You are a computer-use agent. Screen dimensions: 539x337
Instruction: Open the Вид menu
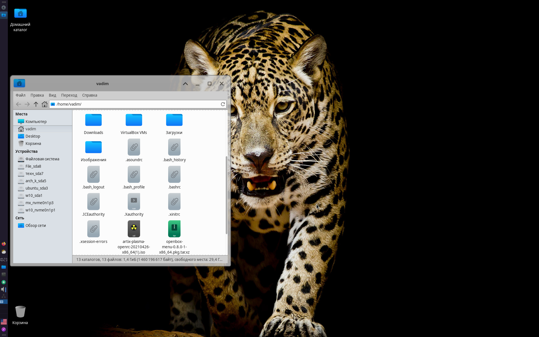[x=52, y=95]
